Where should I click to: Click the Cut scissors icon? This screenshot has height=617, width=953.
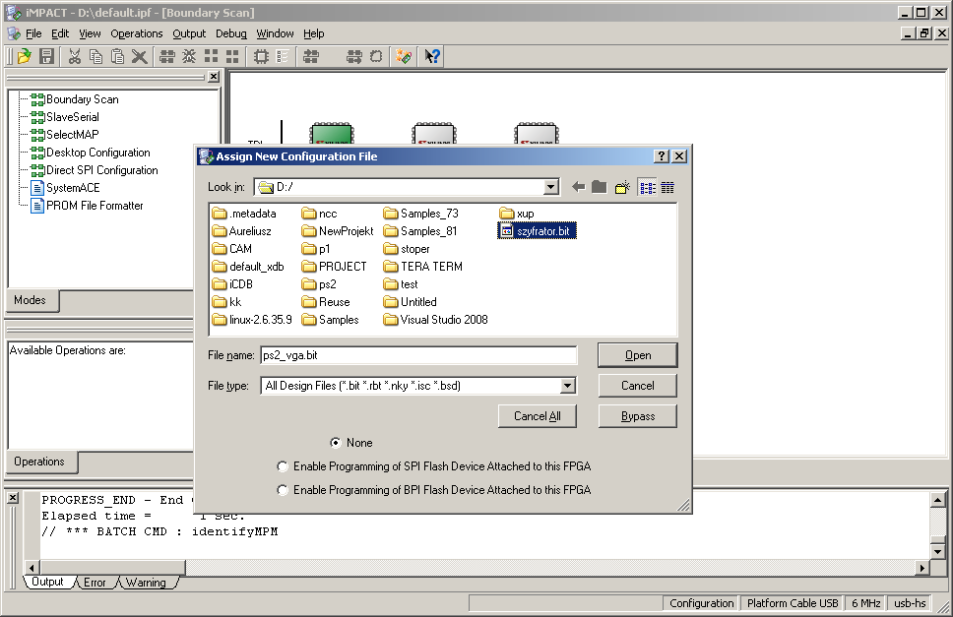tap(74, 56)
